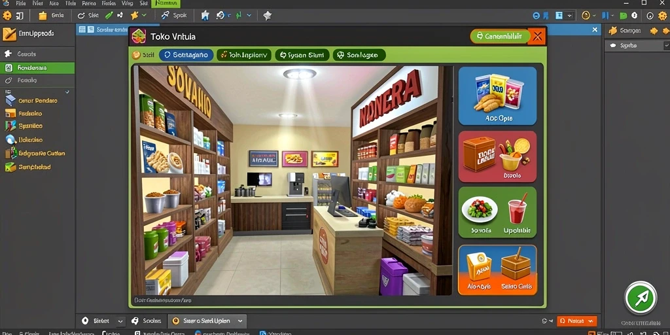Click the yellow smiley face toolbar icon
The width and height of the screenshot is (670, 335).
click(x=586, y=16)
